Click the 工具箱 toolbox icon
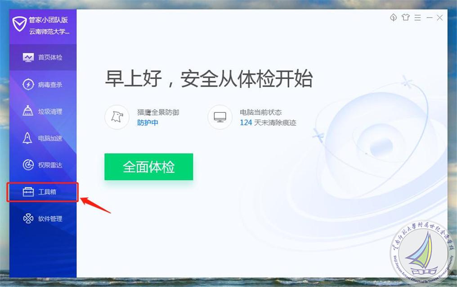Viewport: 457px width, 287px height. click(28, 191)
